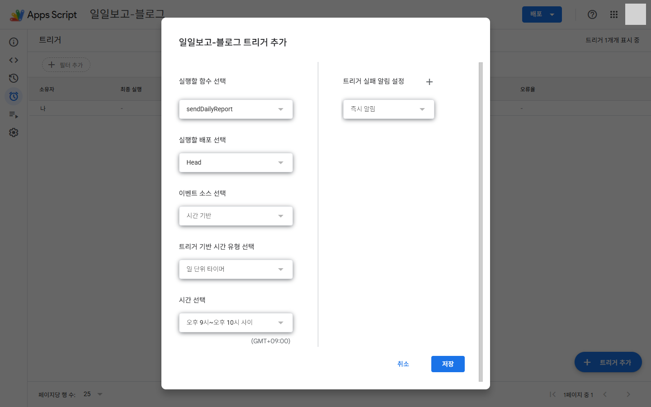The width and height of the screenshot is (651, 407).
Task: Click the account avatar in top bar
Action: (x=636, y=14)
